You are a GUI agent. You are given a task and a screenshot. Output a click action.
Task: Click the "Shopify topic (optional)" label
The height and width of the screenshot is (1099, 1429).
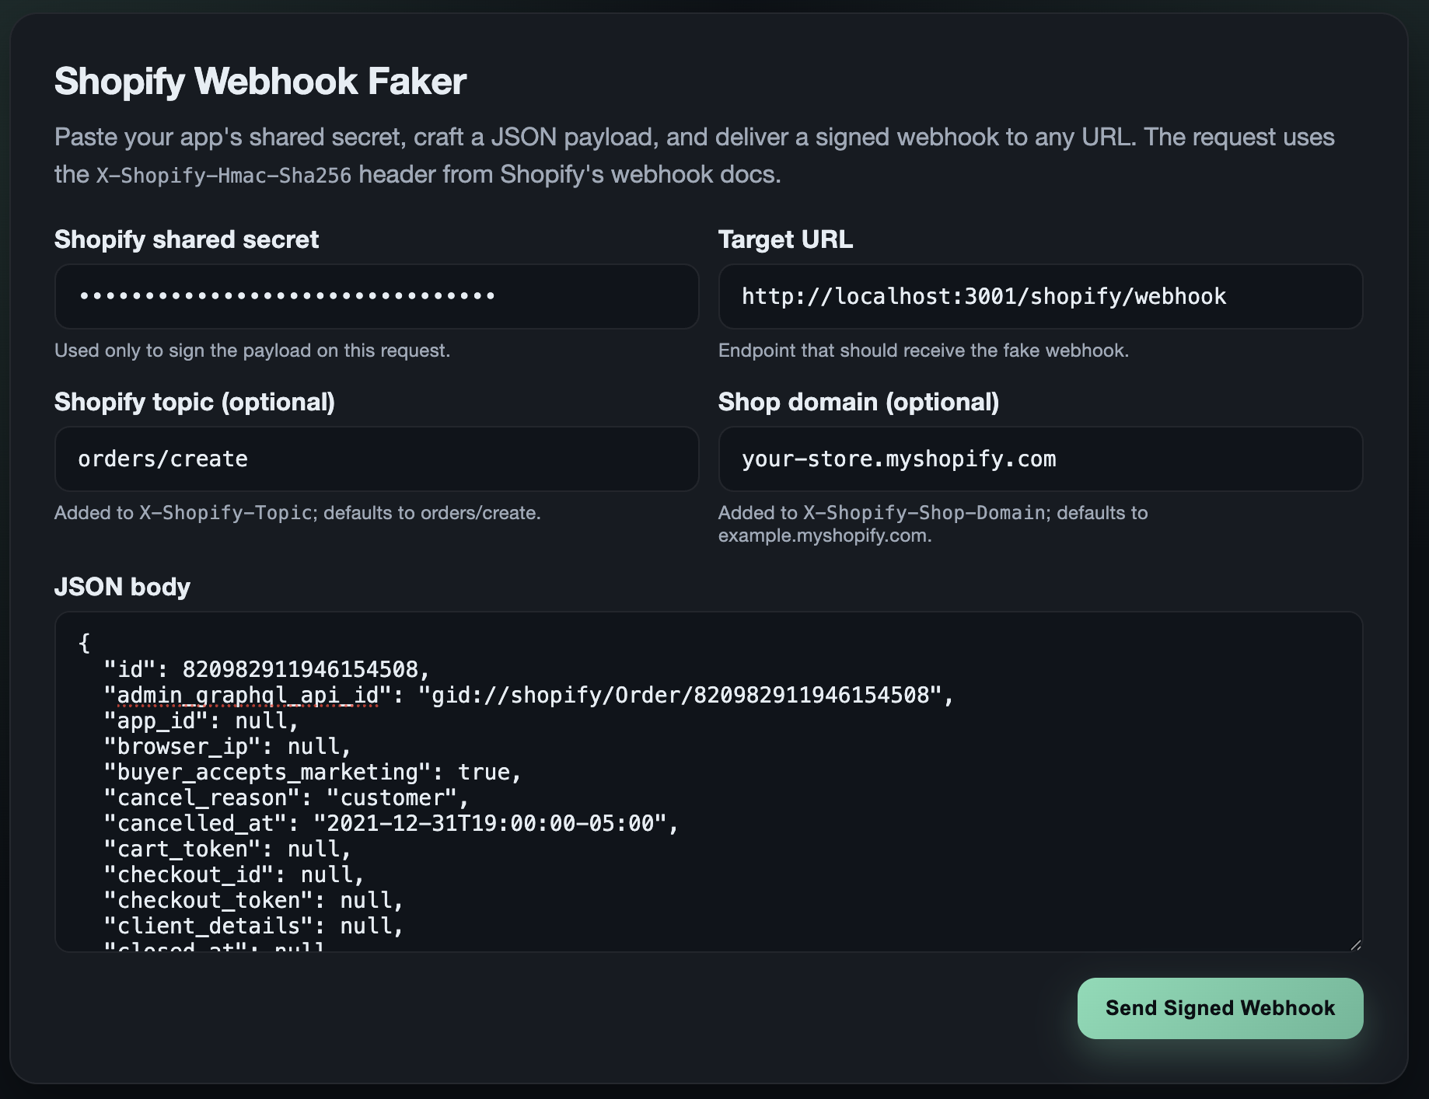click(x=194, y=402)
